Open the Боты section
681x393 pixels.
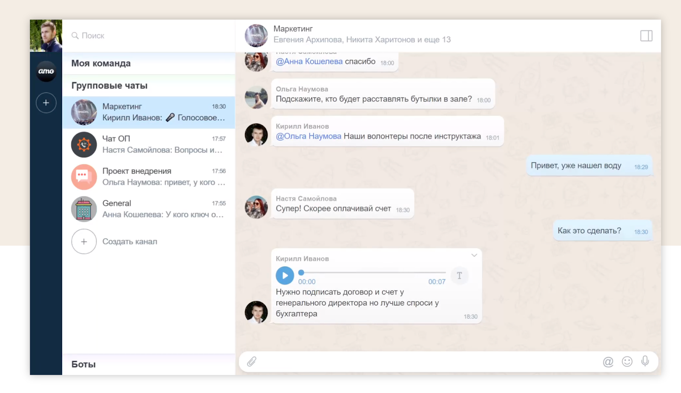click(x=84, y=364)
